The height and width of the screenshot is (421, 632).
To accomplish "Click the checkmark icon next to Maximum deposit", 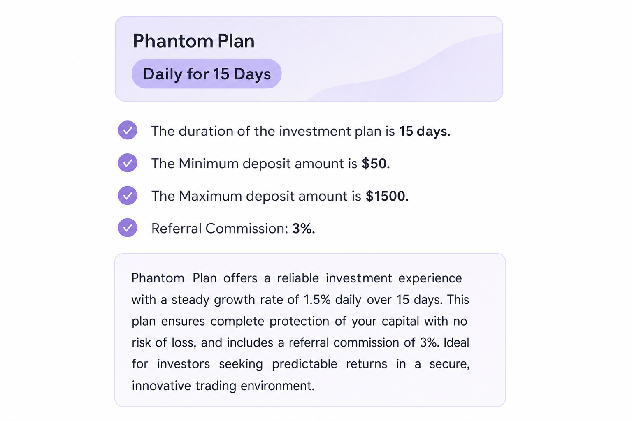I will coord(128,195).
